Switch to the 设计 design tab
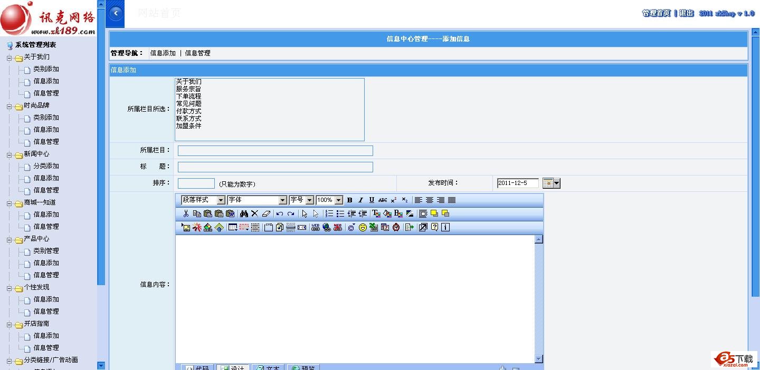Screen dimensions: 760x370 pyautogui.click(x=232, y=367)
